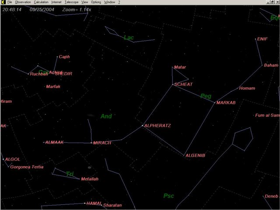Image resolution: width=280 pixels, height=210 pixels.
Task: Select the star ALPHERATZ on the map
Action: pyautogui.click(x=142, y=126)
